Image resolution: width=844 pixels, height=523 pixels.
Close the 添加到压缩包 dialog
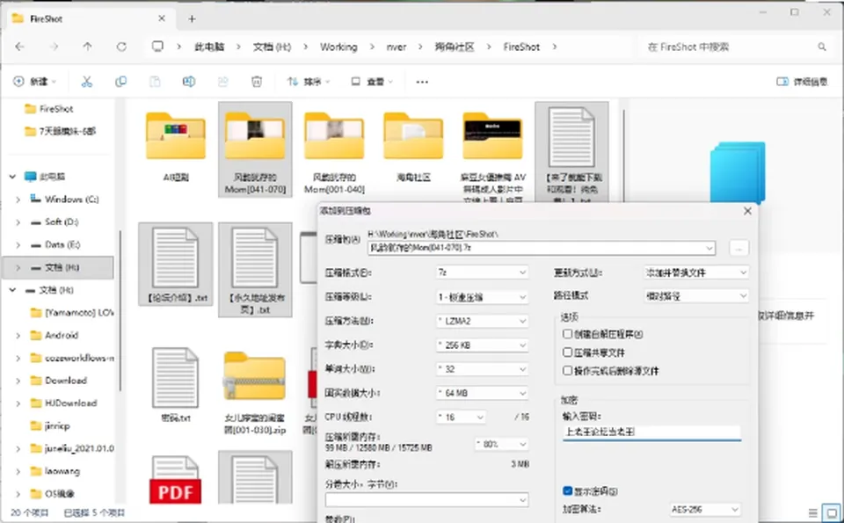click(x=747, y=211)
